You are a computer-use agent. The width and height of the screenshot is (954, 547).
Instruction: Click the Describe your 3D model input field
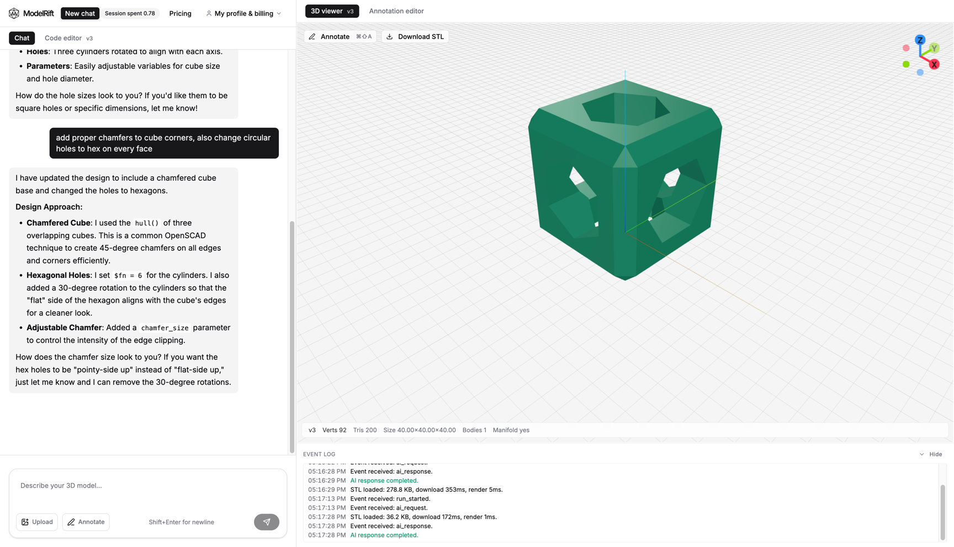pos(146,486)
